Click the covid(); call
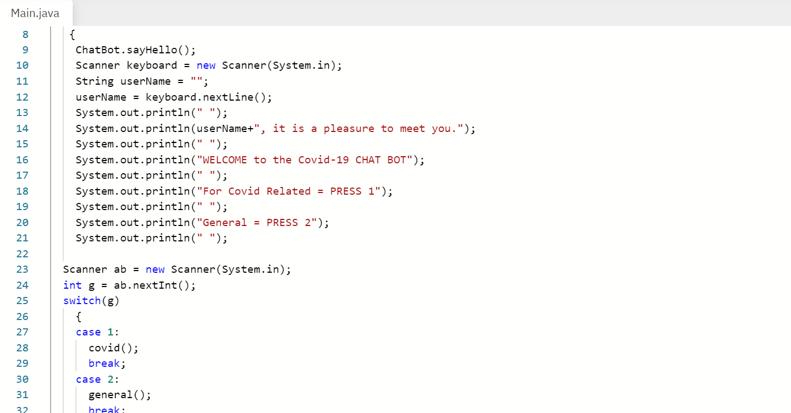The width and height of the screenshot is (791, 413). click(113, 348)
